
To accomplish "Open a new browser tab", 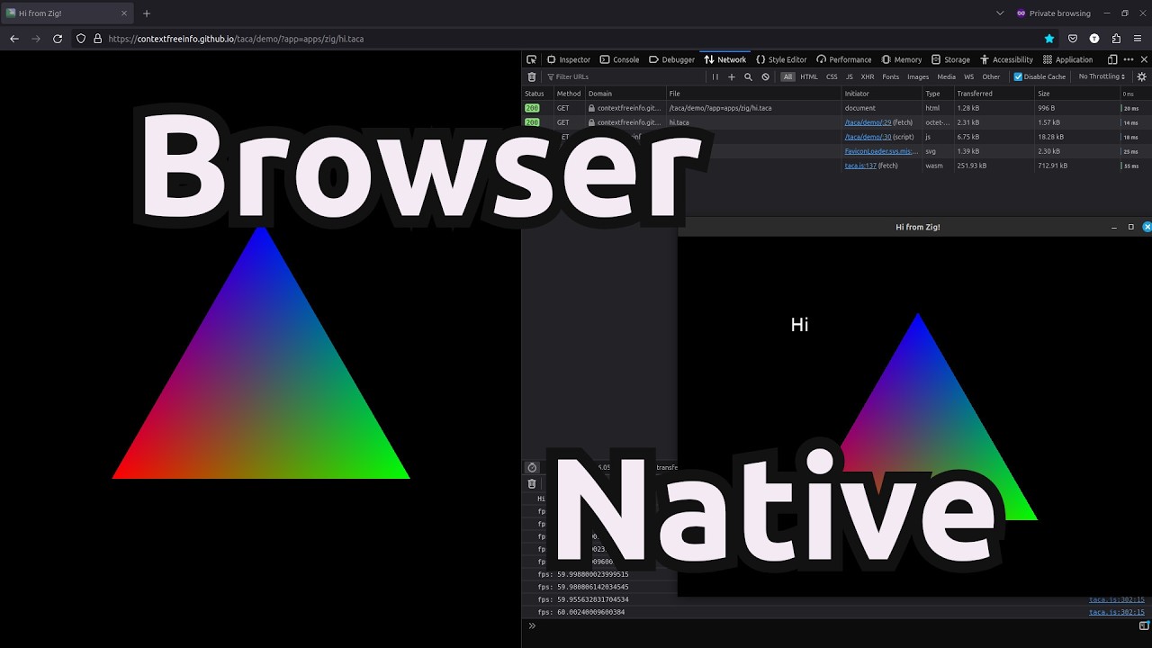I will pos(147,13).
